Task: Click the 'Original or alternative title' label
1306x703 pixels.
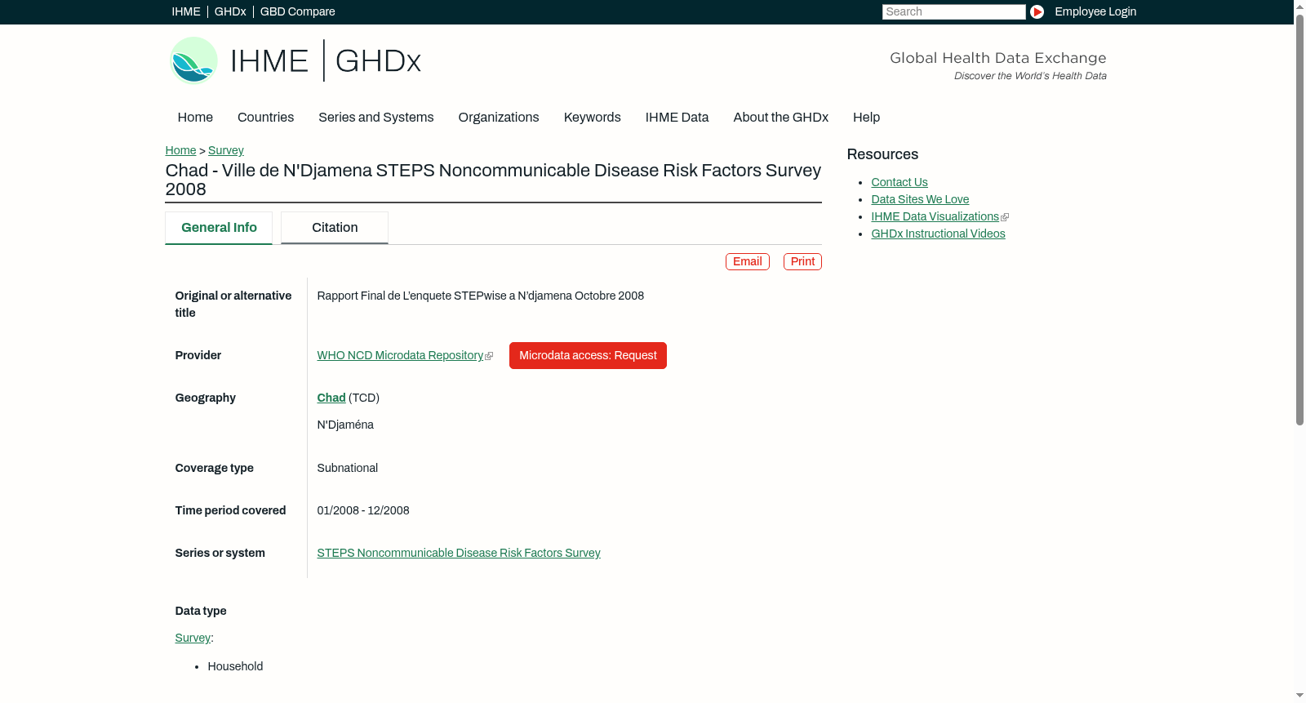Action: click(x=233, y=304)
